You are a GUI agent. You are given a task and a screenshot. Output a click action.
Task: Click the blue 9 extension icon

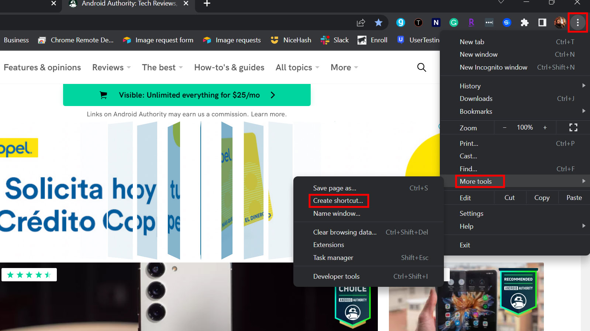click(401, 23)
